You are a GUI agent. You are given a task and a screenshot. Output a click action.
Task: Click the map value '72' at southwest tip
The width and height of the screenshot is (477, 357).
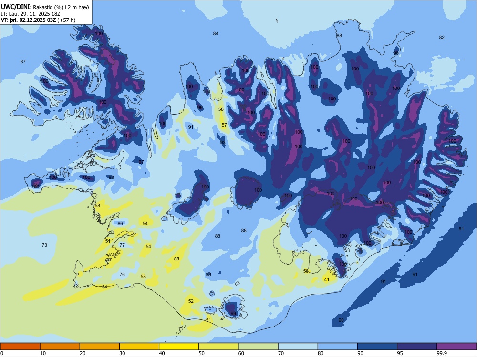tap(76, 285)
